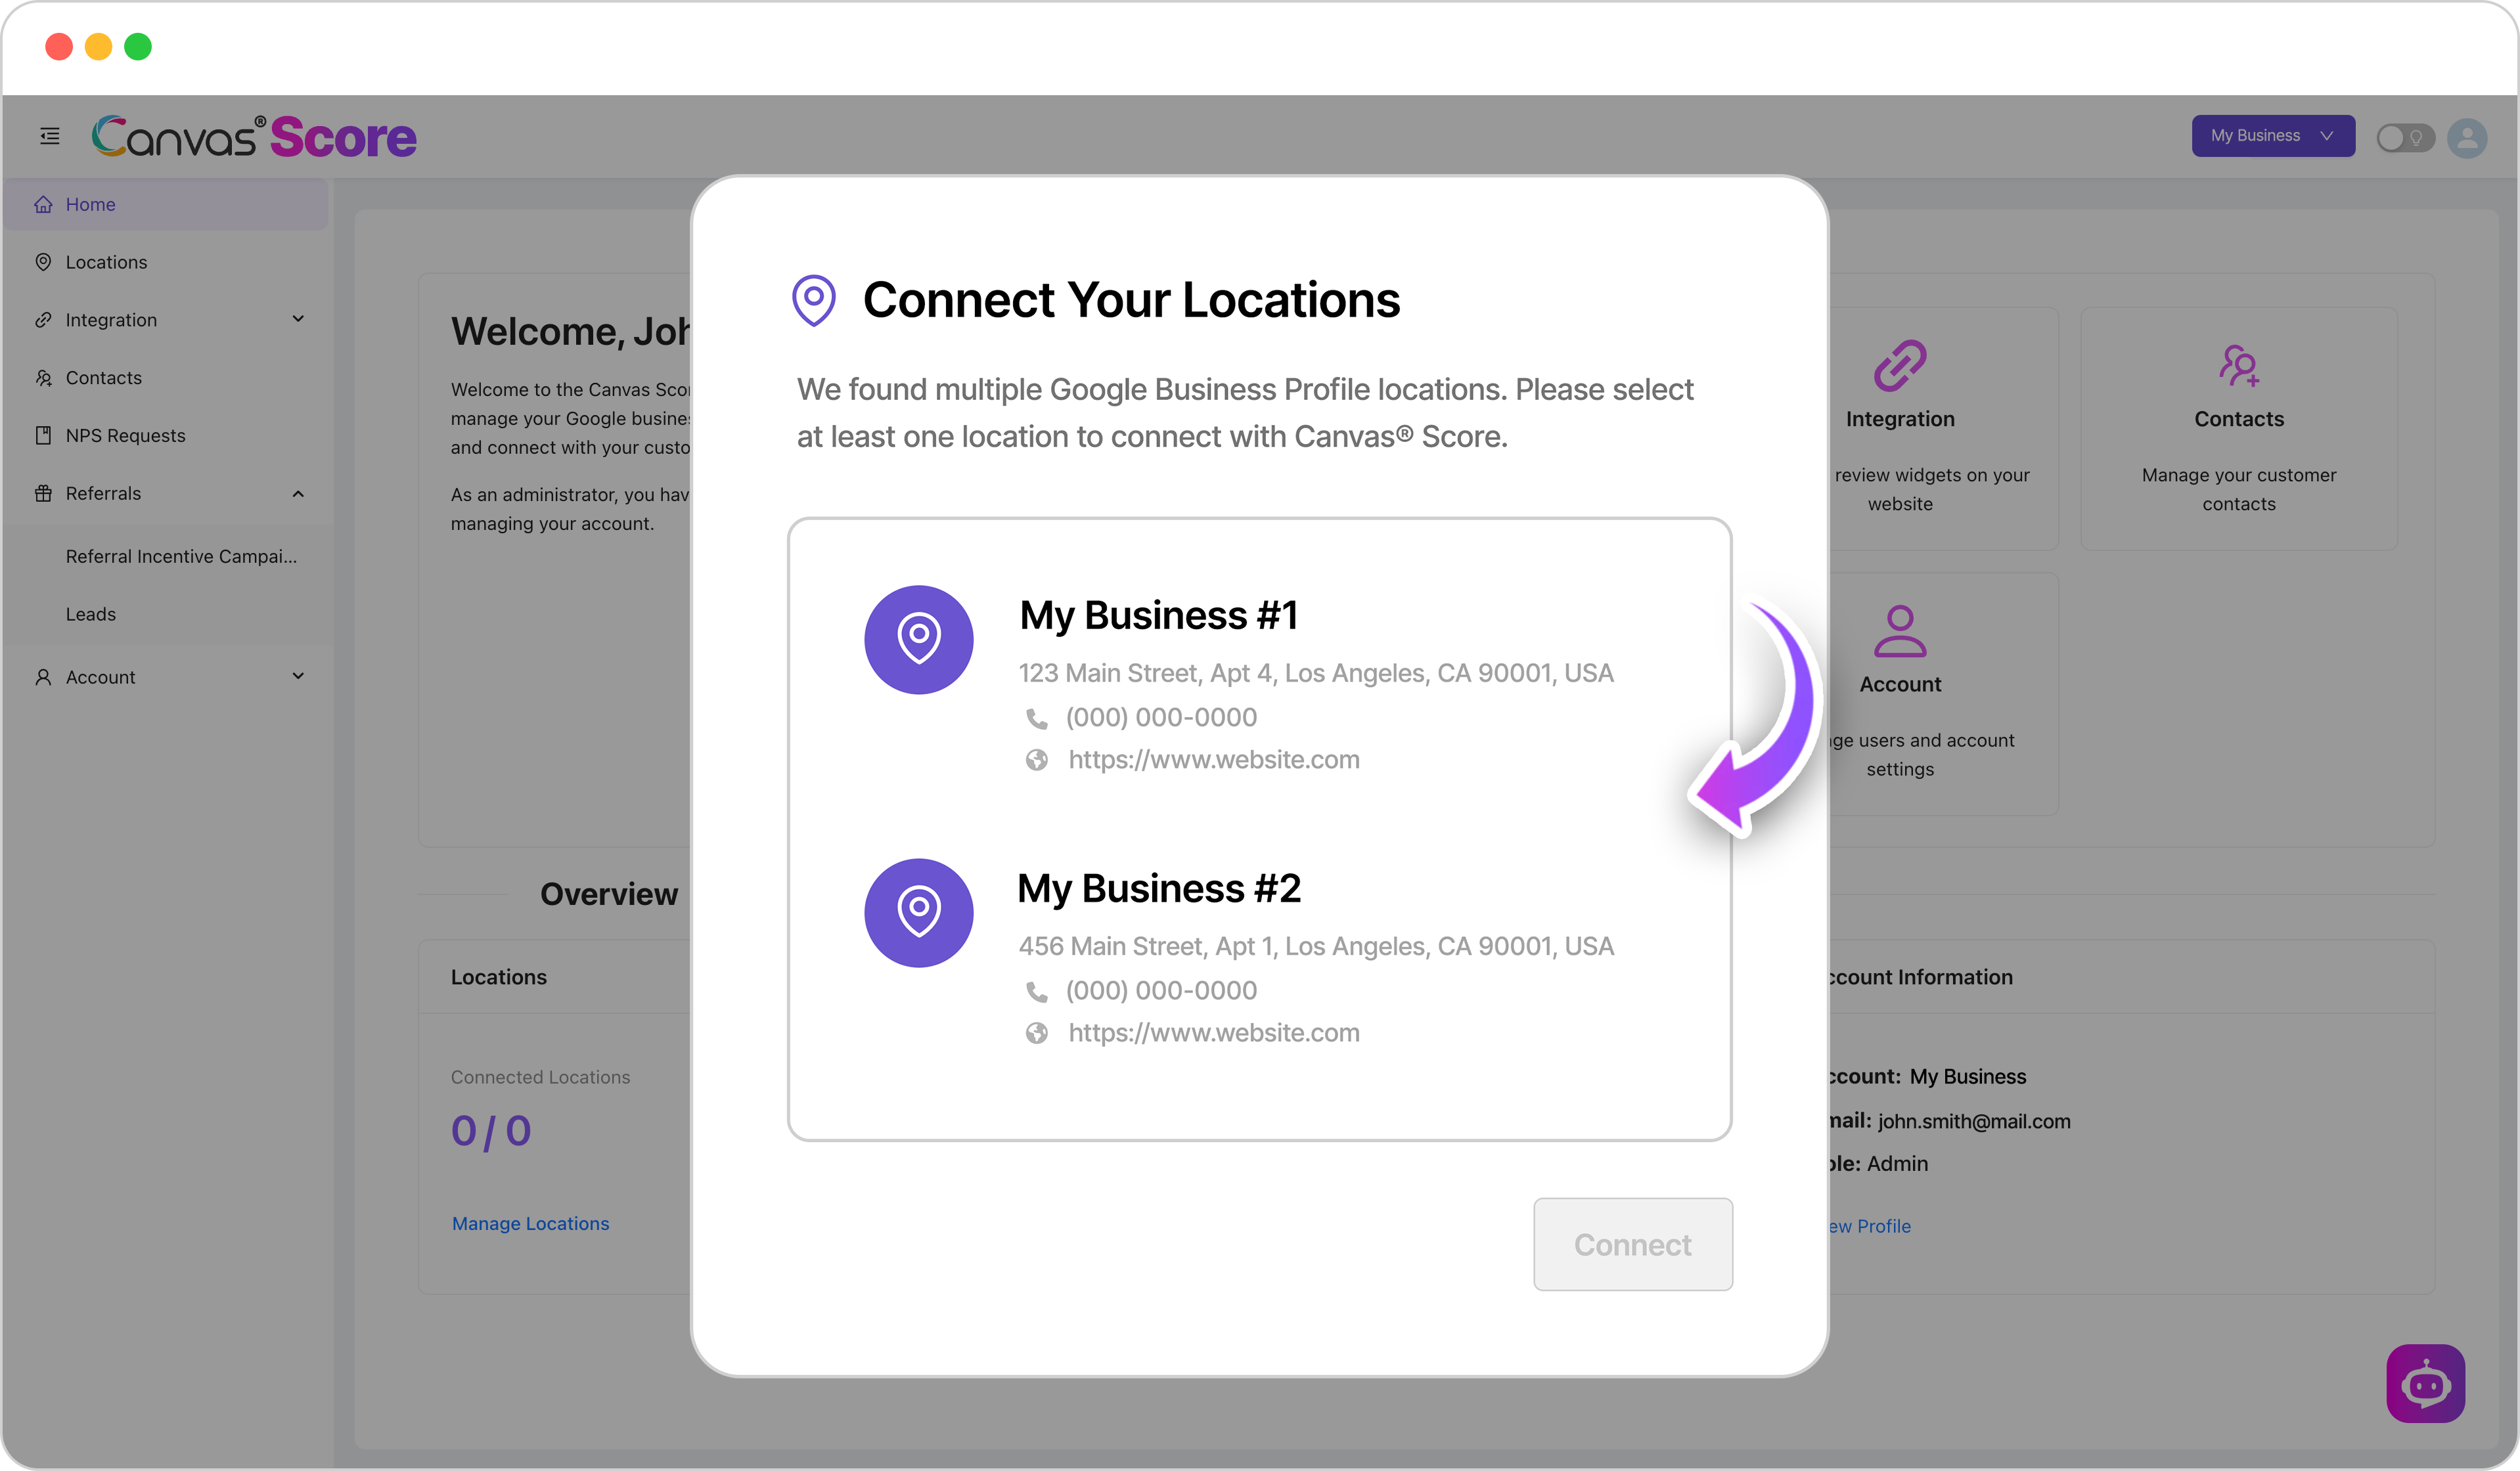Open the My Business dropdown
Viewport: 2520px width, 1471px height.
2272,136
